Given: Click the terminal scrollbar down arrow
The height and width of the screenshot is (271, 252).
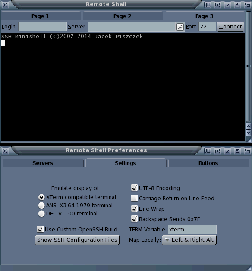Looking at the screenshot, I should tap(249, 133).
